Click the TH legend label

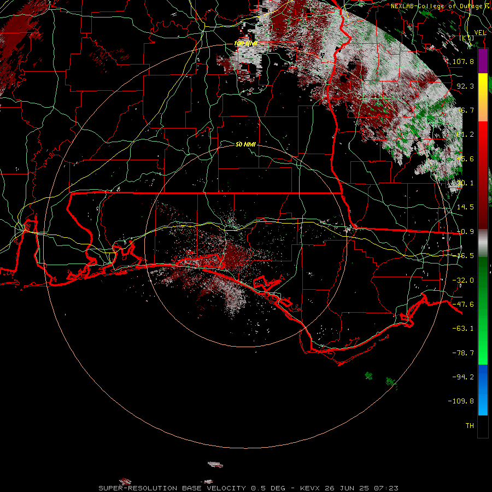pos(470,426)
